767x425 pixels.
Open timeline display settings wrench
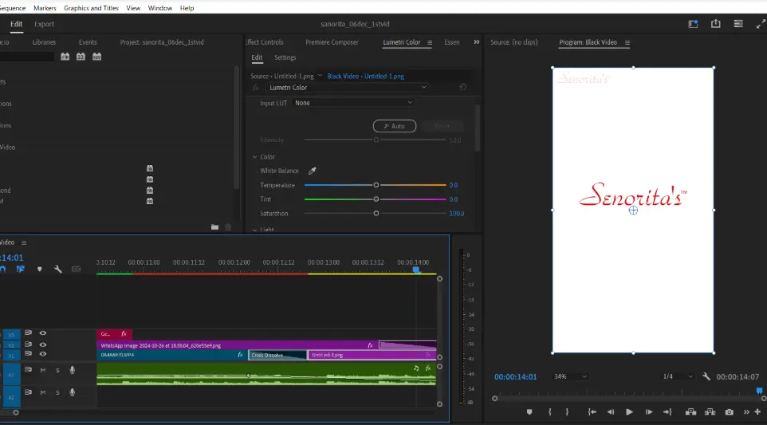tap(57, 269)
